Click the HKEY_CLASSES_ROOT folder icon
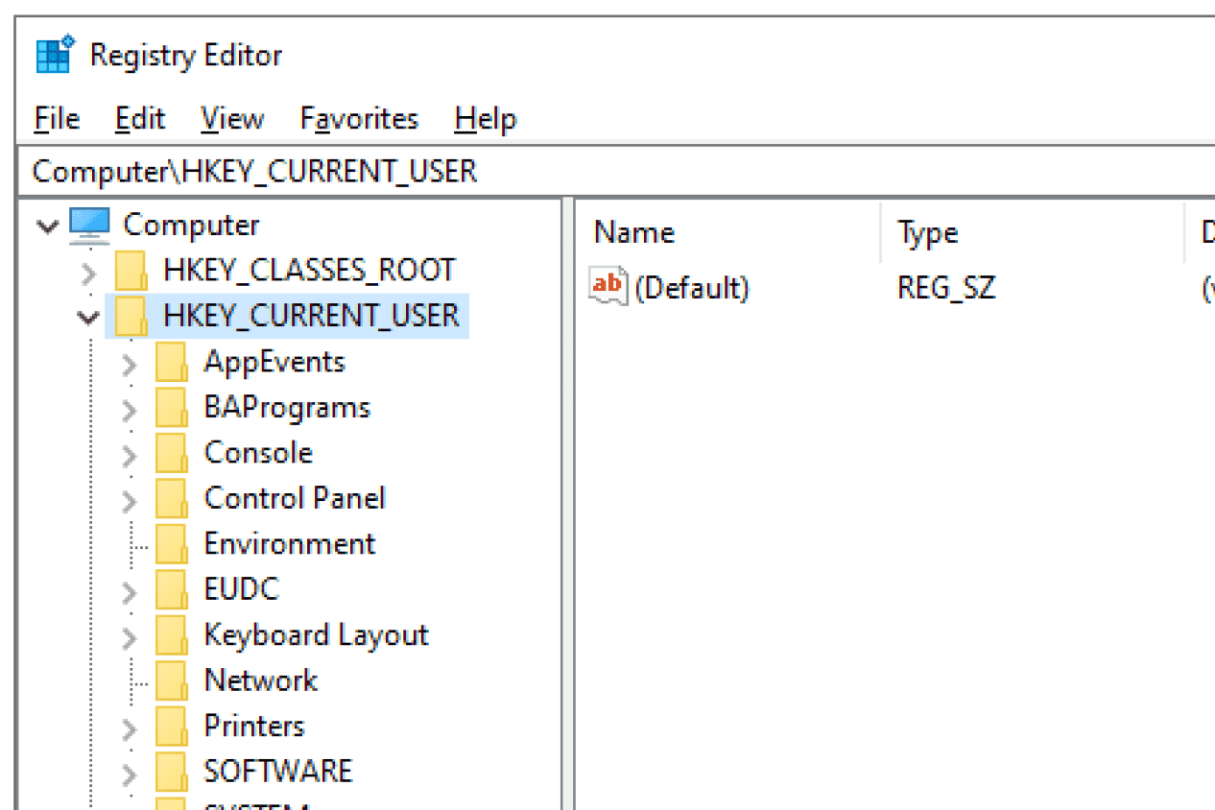 point(131,271)
